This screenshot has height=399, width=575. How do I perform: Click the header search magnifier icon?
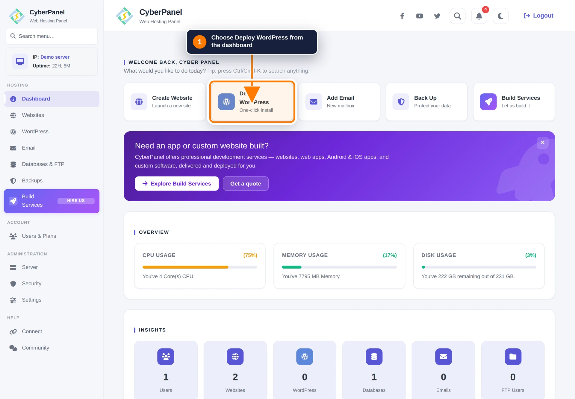click(x=458, y=16)
